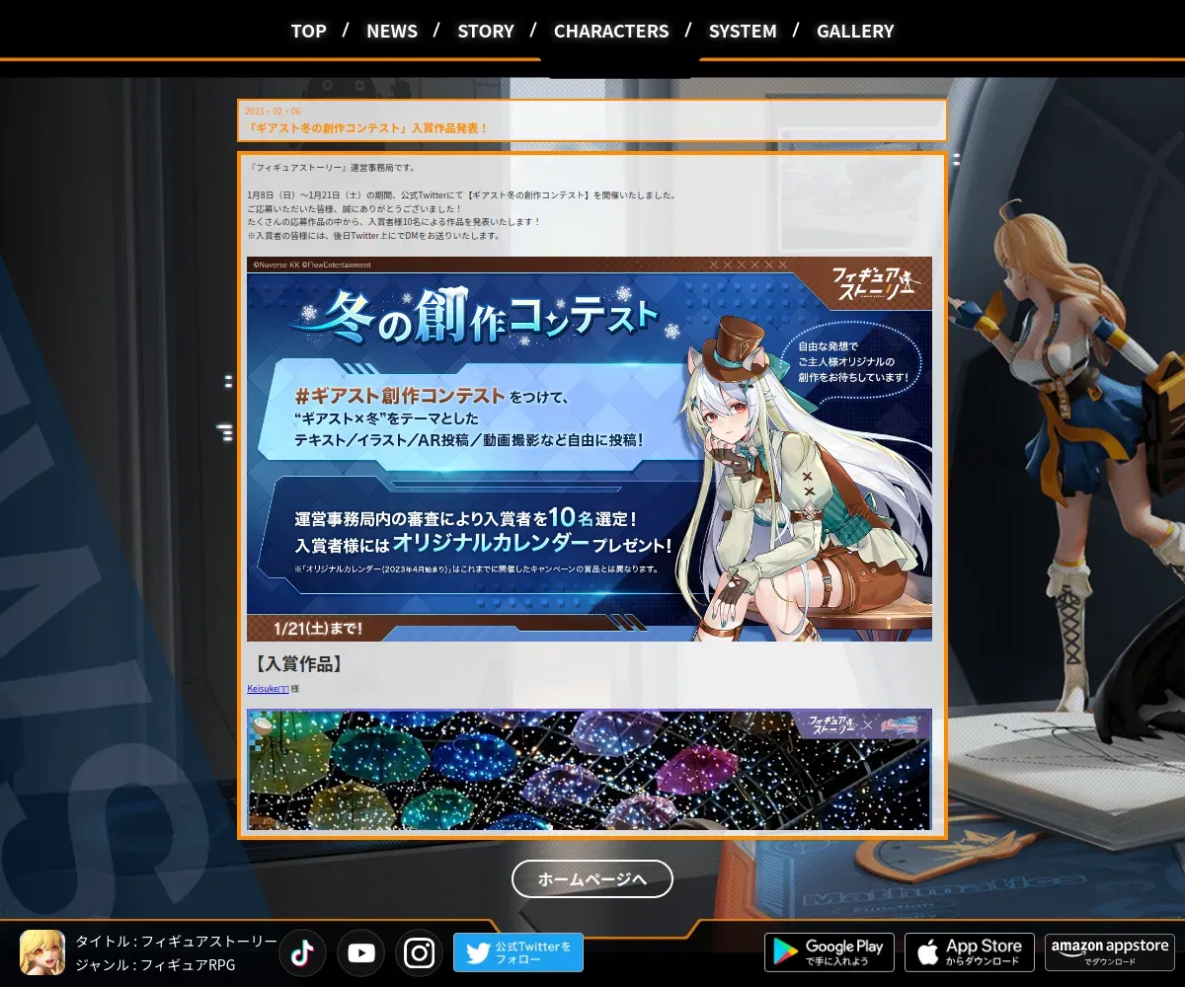Open NEWS navigation item
The height and width of the screenshot is (987, 1185).
tap(392, 31)
